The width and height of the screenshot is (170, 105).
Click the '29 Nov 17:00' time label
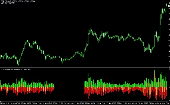click(111, 103)
